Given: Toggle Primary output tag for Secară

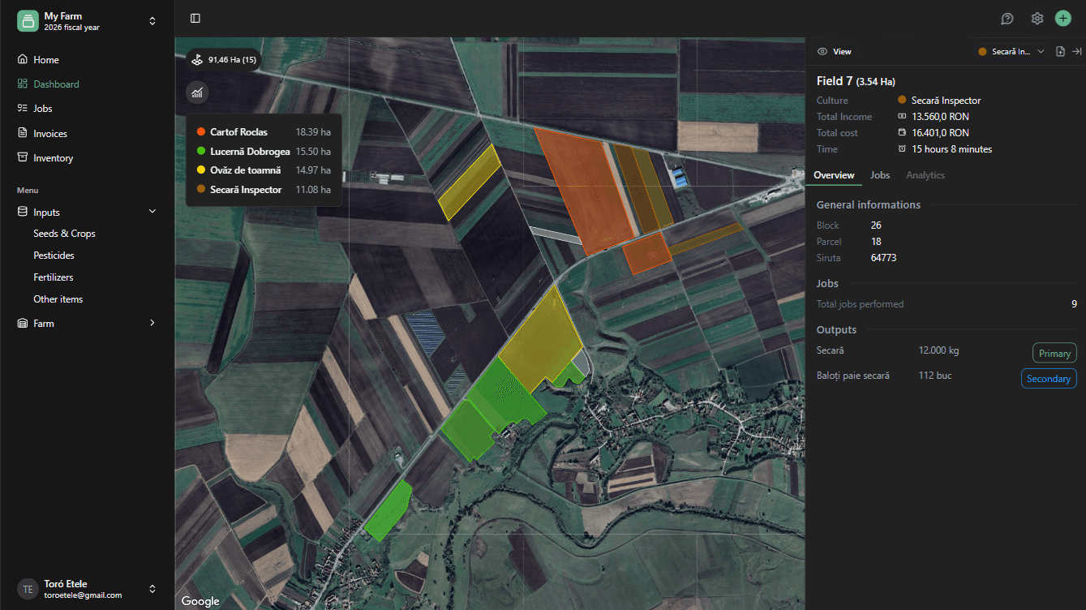Looking at the screenshot, I should tap(1054, 353).
